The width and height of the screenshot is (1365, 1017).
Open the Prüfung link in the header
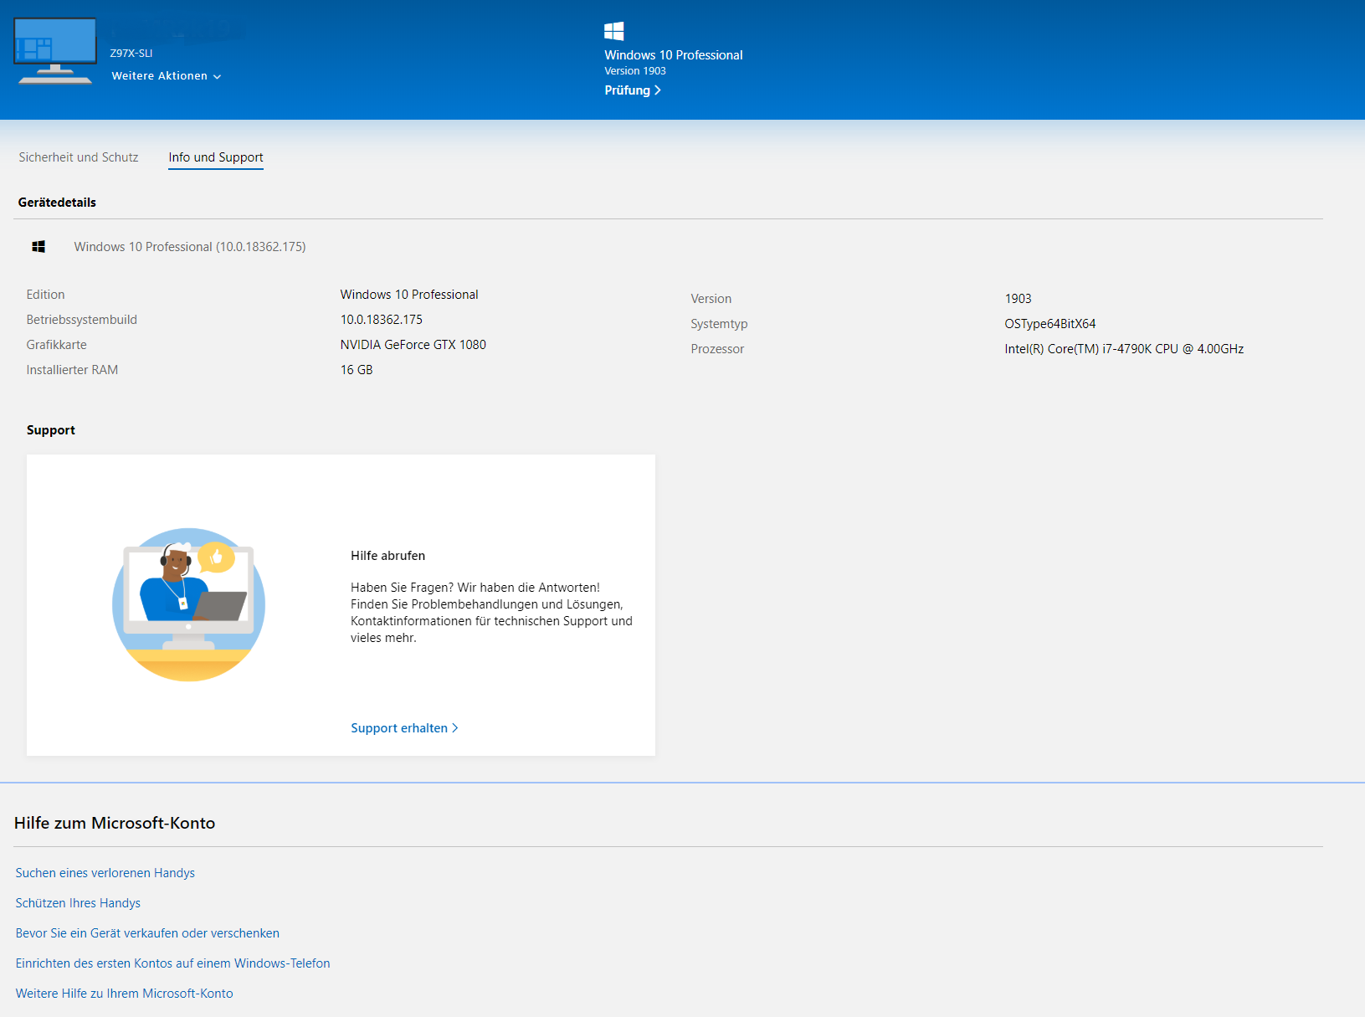point(633,90)
